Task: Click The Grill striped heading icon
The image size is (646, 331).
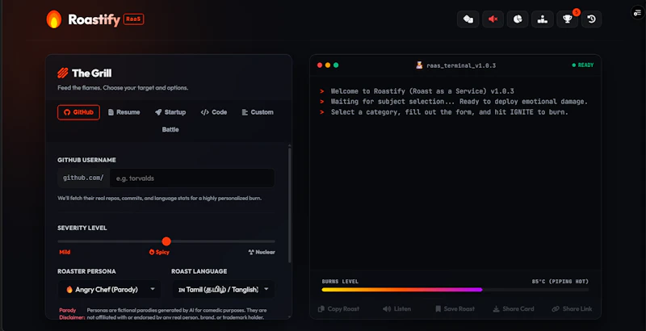Action: [63, 73]
